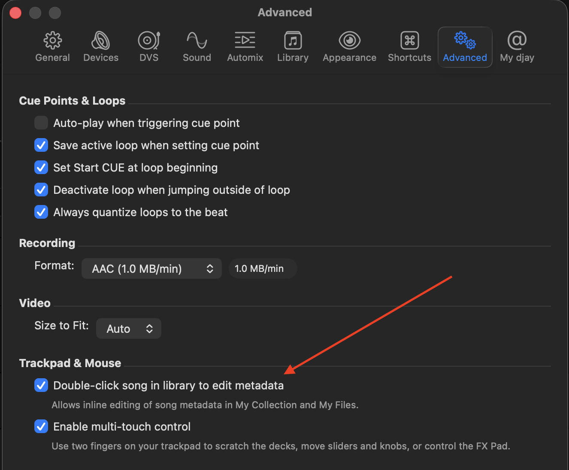569x470 pixels.
Task: Open the Sound waveform icon
Action: pos(197,41)
